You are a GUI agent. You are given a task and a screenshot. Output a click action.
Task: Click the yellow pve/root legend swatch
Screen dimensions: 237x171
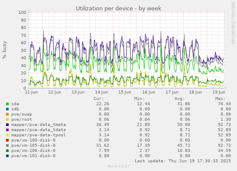(x=7, y=119)
